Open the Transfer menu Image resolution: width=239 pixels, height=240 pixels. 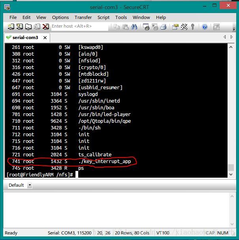[83, 17]
